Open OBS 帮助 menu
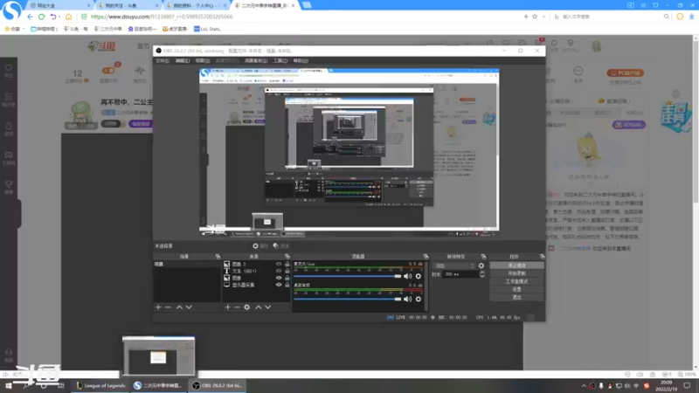The height and width of the screenshot is (393, 699). [x=301, y=60]
